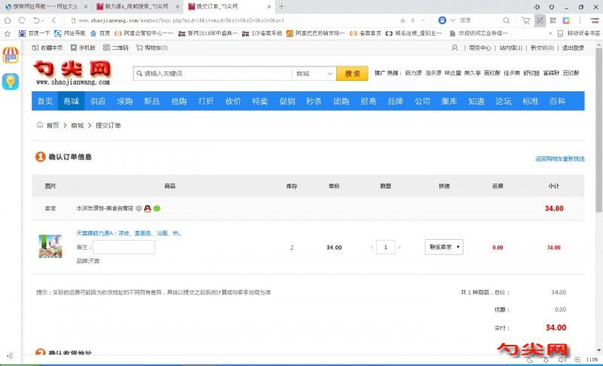Expand the browser search engine selector arrow
Viewport: 603px width, 366px height.
pos(452,20)
